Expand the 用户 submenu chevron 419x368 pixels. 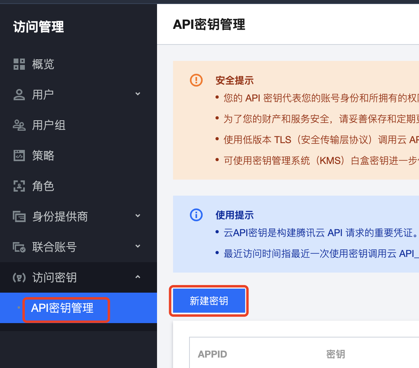[x=138, y=94]
